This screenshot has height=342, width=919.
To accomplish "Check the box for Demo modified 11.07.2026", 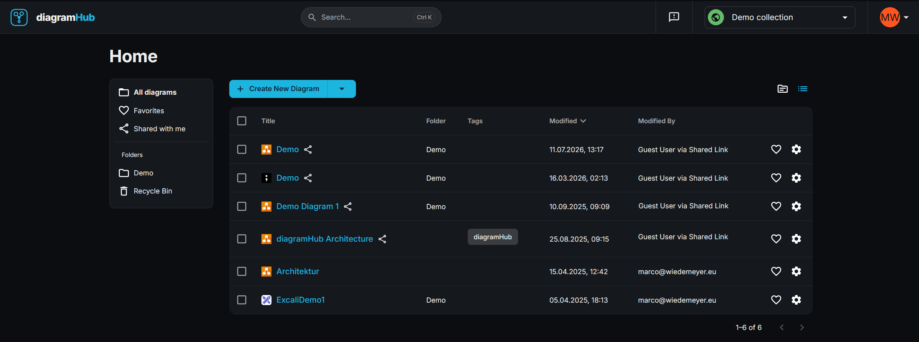I will [x=242, y=149].
